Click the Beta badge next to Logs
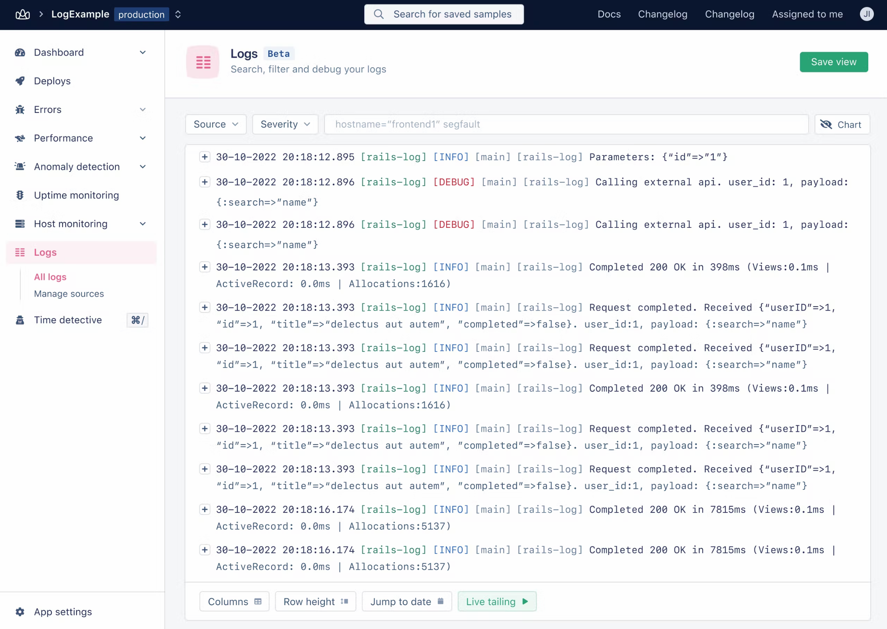The image size is (887, 629). (278, 54)
